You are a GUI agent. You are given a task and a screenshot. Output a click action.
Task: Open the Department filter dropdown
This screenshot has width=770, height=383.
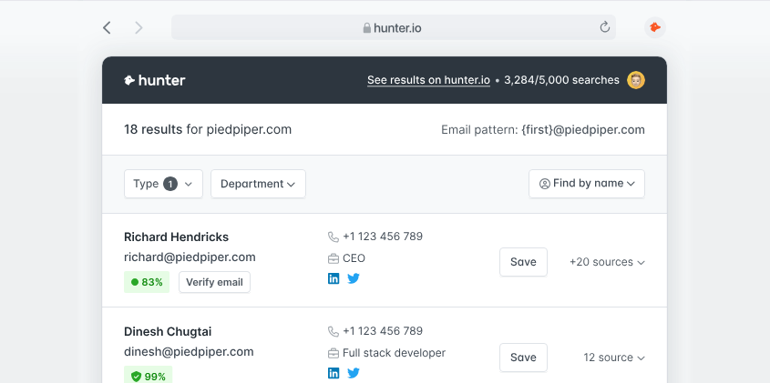pyautogui.click(x=258, y=184)
